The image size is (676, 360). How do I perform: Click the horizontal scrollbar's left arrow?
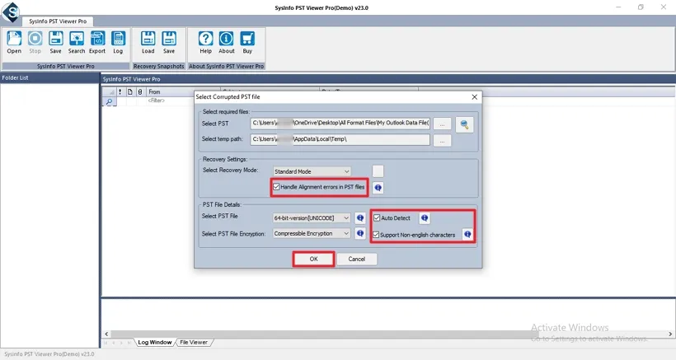tap(106, 334)
